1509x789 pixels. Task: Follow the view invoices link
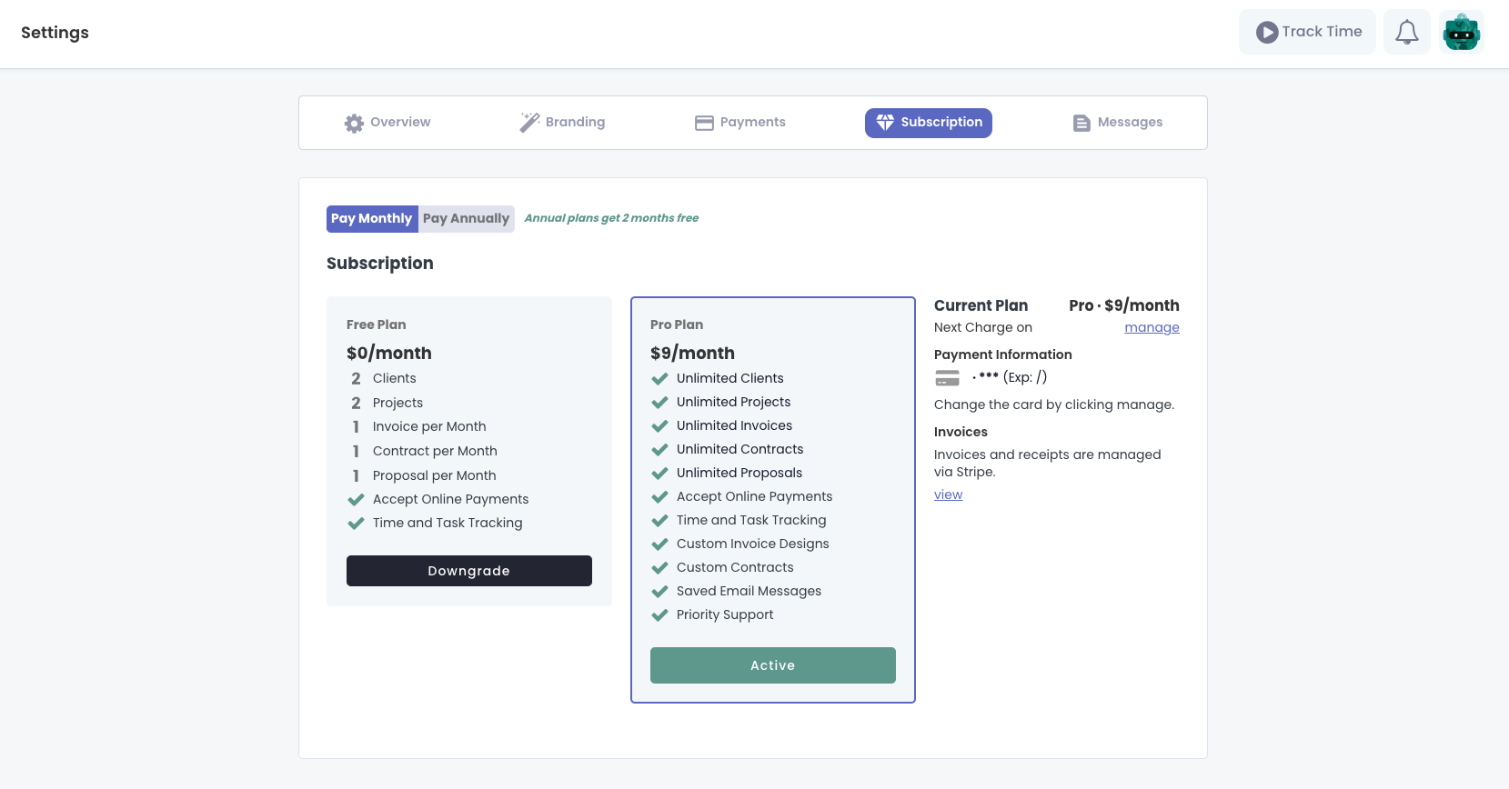(x=948, y=495)
